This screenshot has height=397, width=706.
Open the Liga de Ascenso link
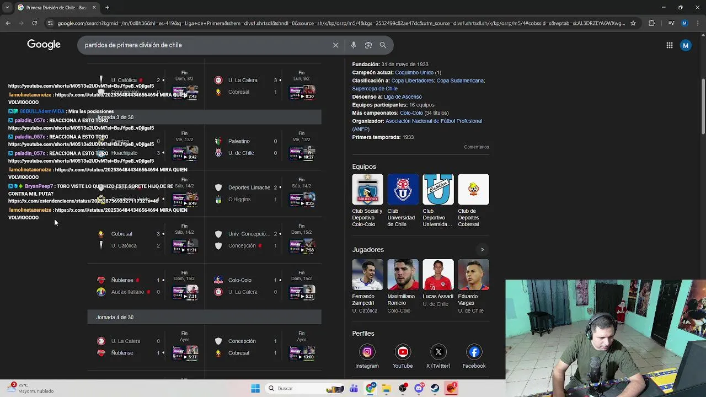[403, 97]
